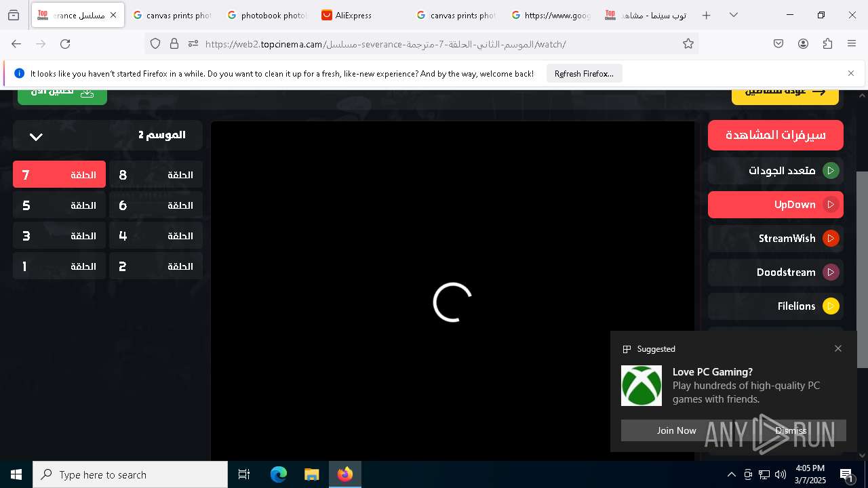Click Xbox logo in notification
Image resolution: width=868 pixels, height=488 pixels.
(x=642, y=386)
